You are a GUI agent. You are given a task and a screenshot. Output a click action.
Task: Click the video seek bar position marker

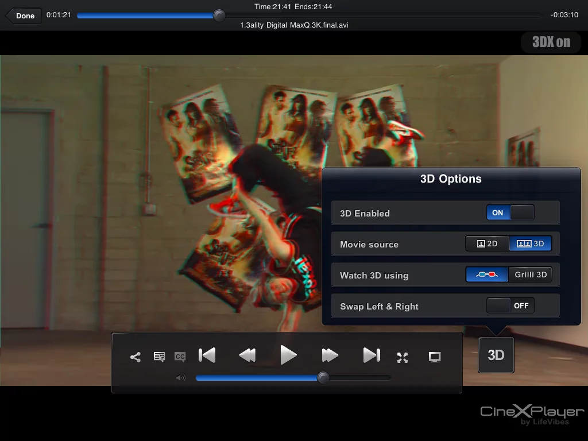(219, 16)
